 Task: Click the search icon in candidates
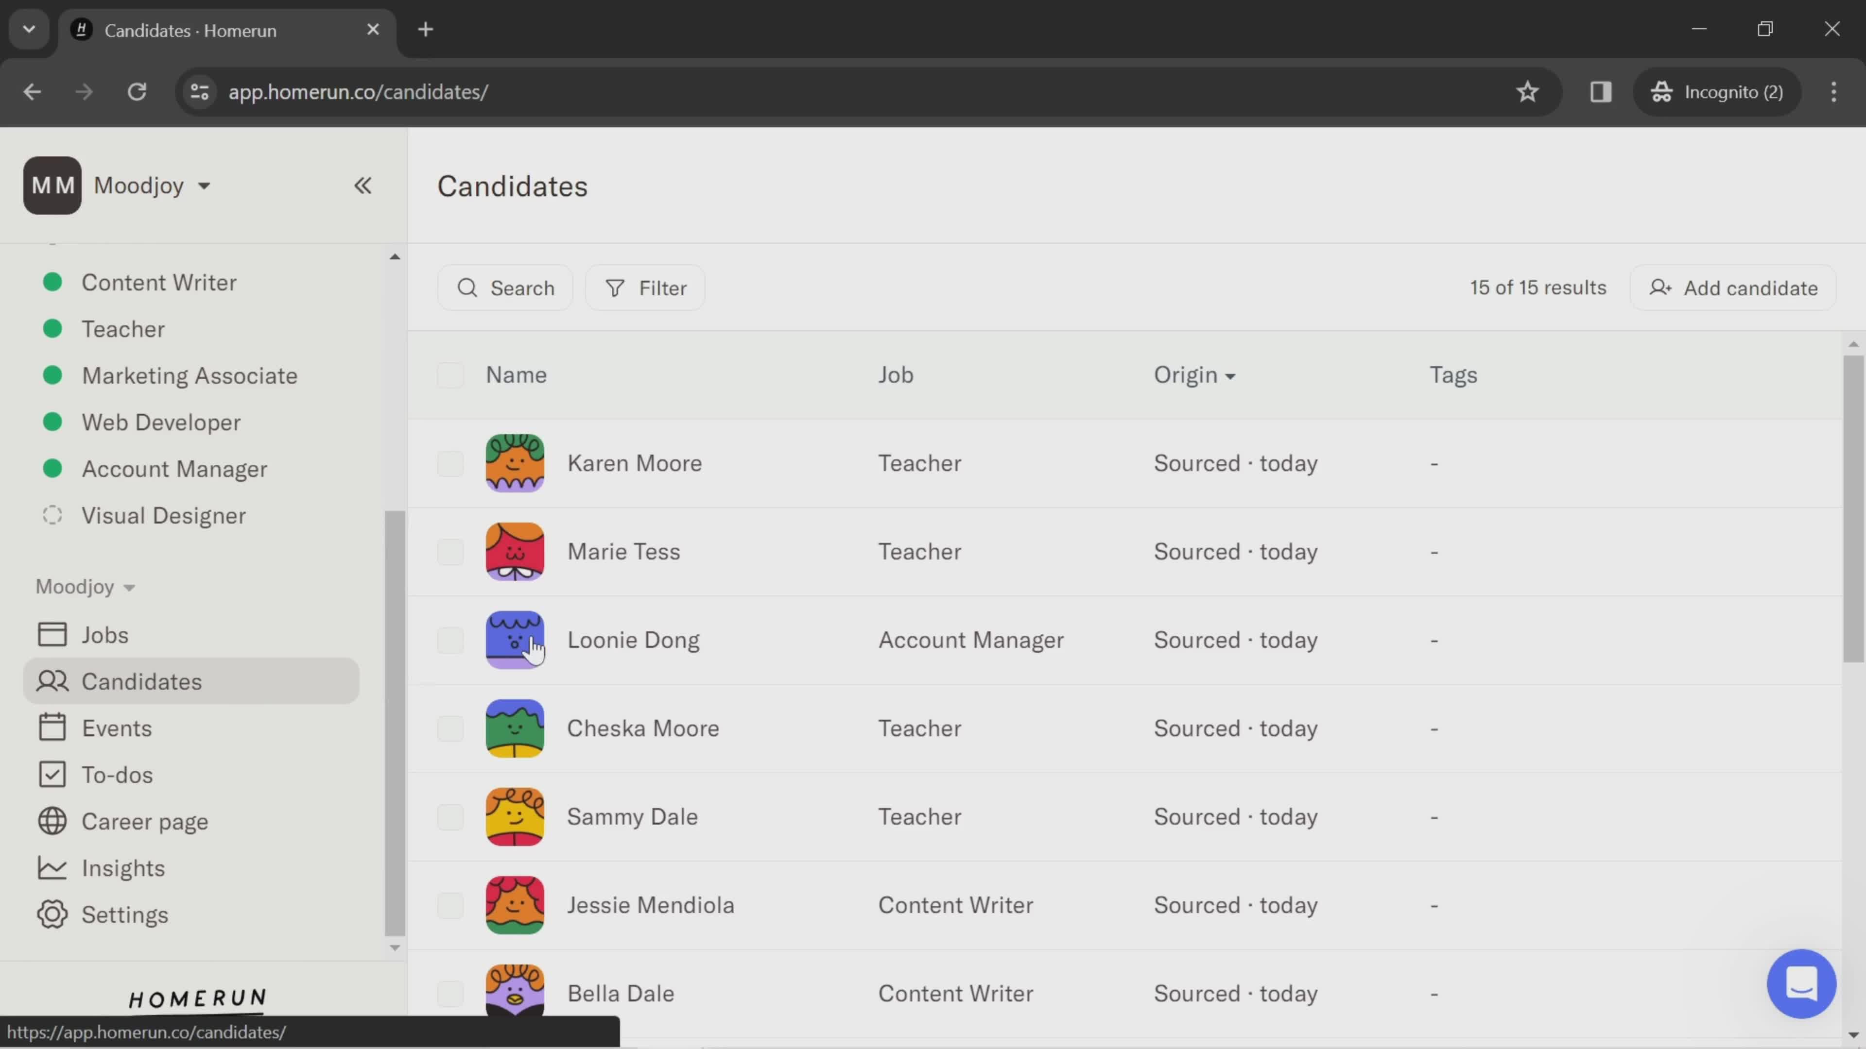pyautogui.click(x=469, y=287)
